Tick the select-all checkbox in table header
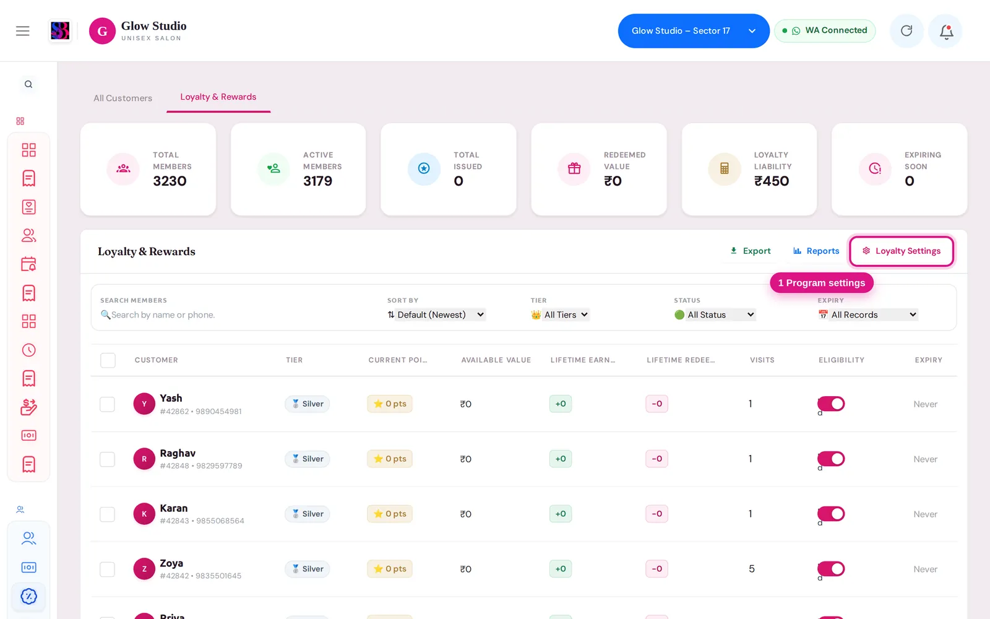Image resolution: width=990 pixels, height=619 pixels. [108, 360]
